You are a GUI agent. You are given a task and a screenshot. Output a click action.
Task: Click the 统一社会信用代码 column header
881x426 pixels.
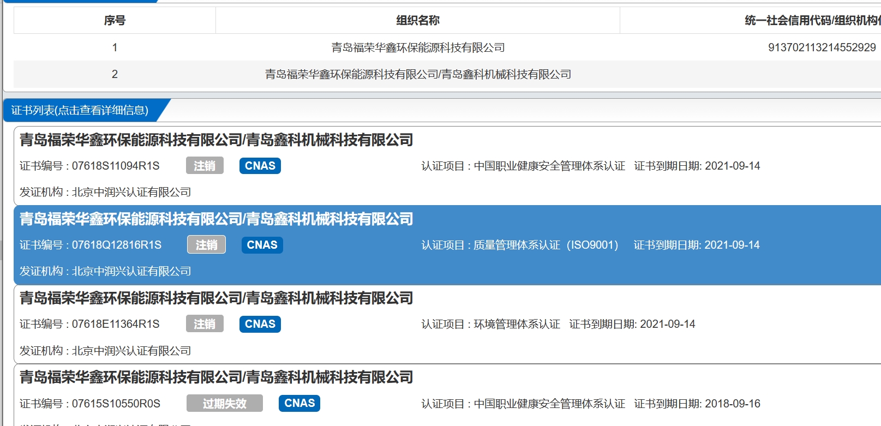tap(813, 20)
